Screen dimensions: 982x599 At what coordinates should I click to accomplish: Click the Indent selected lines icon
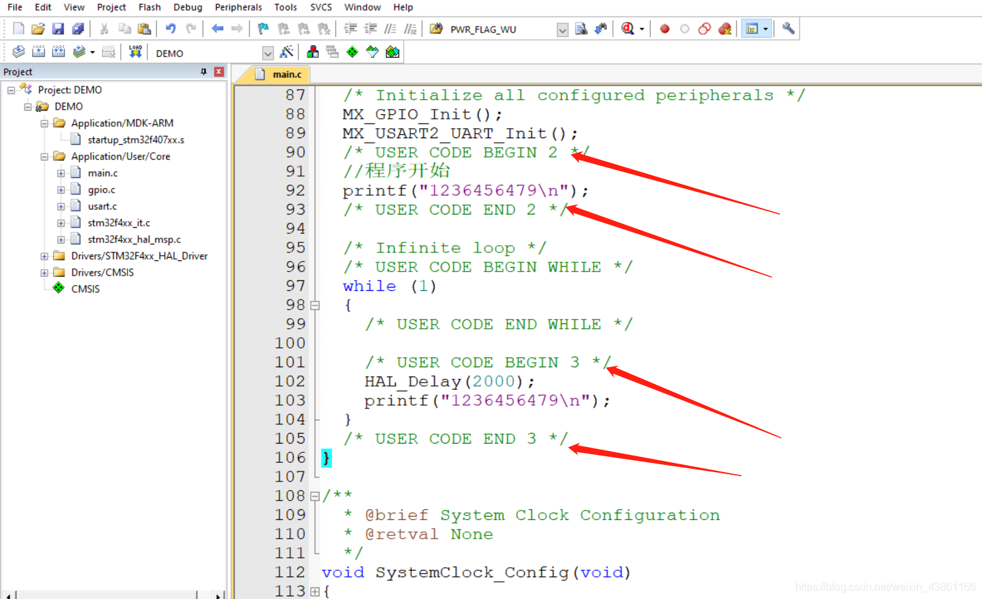click(x=350, y=29)
